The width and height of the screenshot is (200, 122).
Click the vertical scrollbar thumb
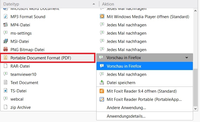pos(195,88)
